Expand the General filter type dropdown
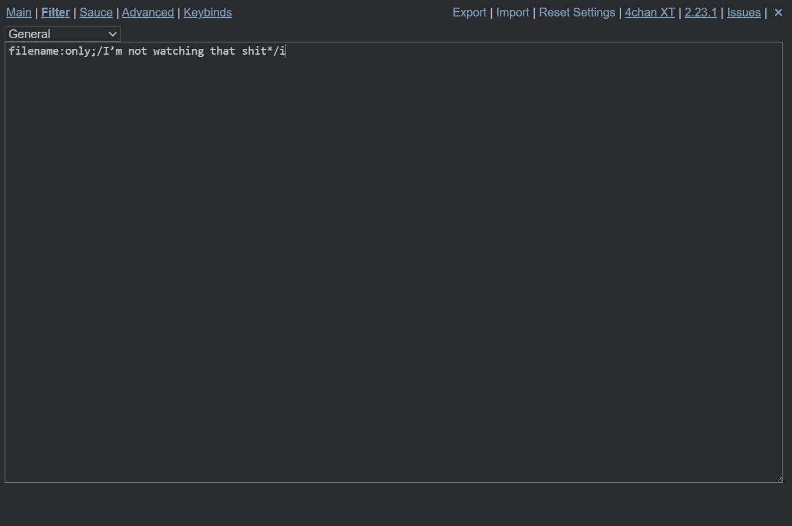This screenshot has height=526, width=792. coord(63,34)
